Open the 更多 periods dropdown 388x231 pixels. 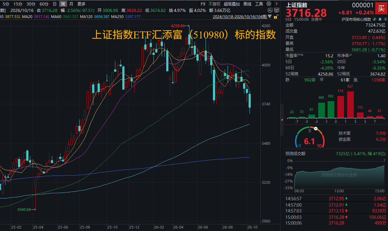(x=81, y=4)
